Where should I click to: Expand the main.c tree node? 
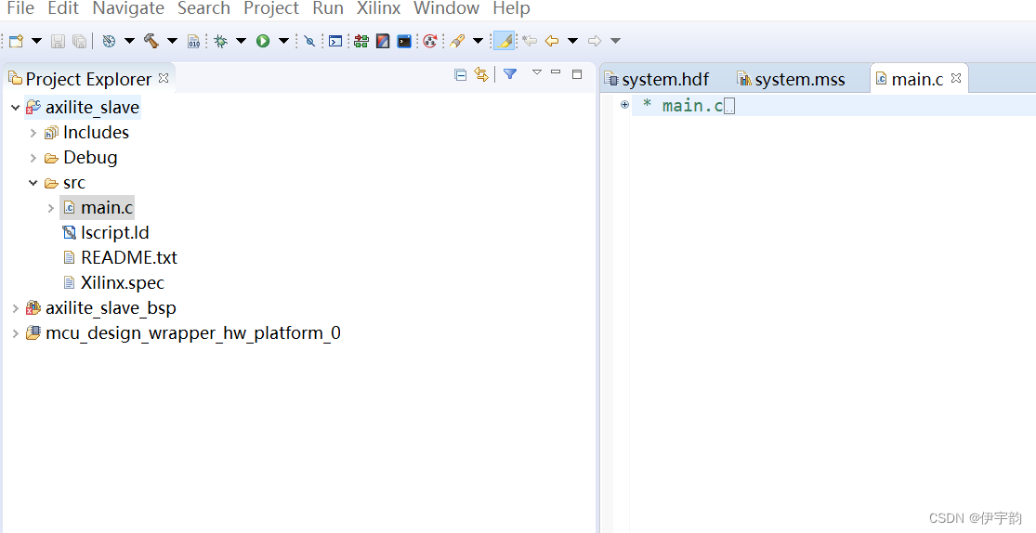pyautogui.click(x=51, y=208)
